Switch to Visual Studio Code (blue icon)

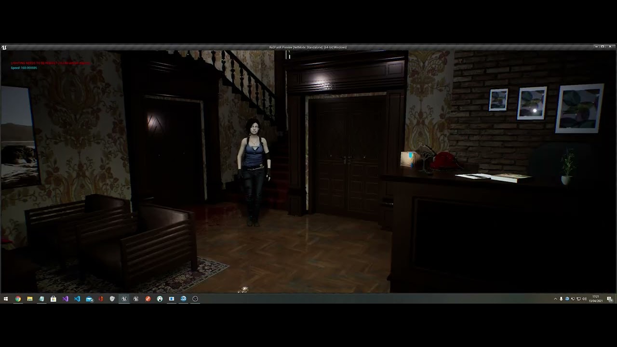77,299
